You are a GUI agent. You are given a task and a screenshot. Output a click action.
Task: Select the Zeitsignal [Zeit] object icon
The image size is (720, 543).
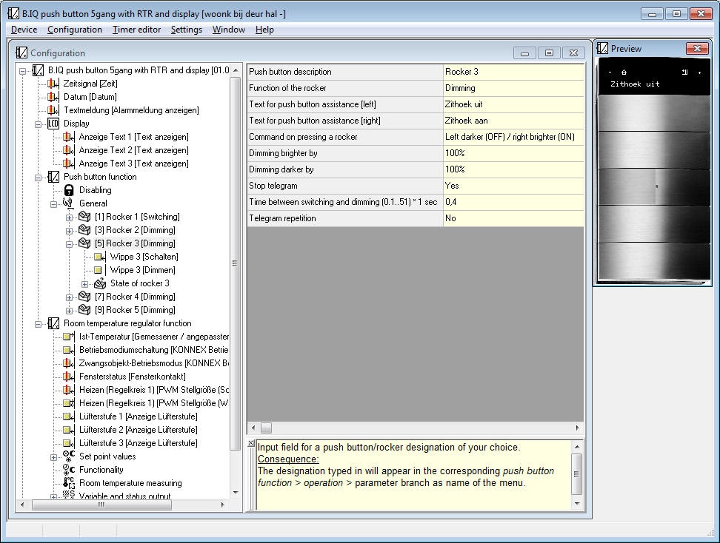pos(53,84)
